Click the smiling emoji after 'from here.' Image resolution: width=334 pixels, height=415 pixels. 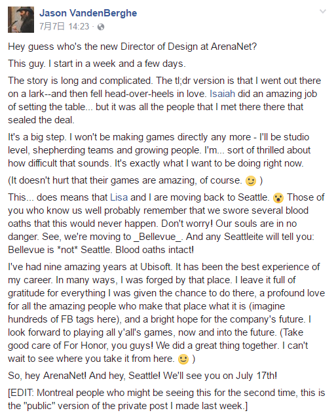(x=183, y=359)
